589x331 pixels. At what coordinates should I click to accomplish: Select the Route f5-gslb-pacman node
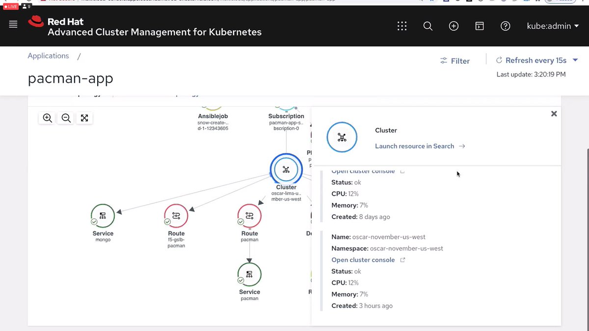[x=176, y=216]
